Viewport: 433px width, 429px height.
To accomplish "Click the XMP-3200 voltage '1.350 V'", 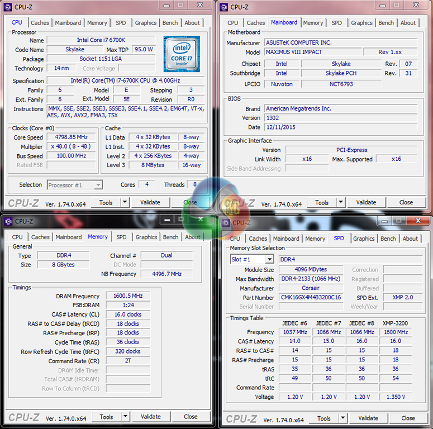I will [396, 397].
